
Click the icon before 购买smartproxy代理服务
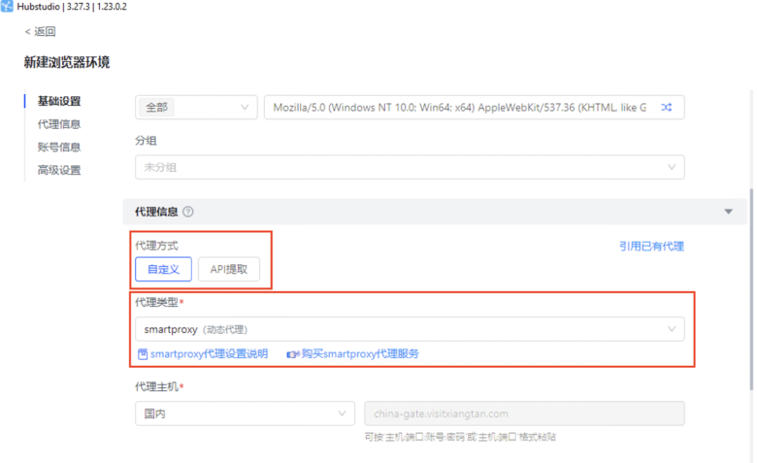coord(292,354)
